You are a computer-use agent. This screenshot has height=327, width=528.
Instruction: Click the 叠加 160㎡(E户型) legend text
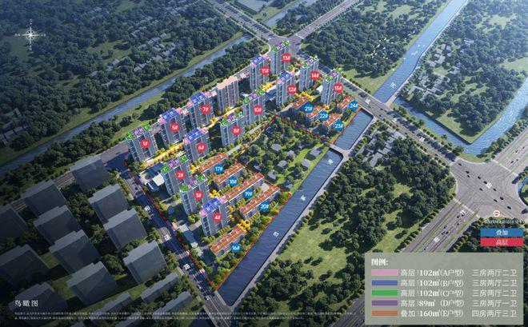click(432, 313)
